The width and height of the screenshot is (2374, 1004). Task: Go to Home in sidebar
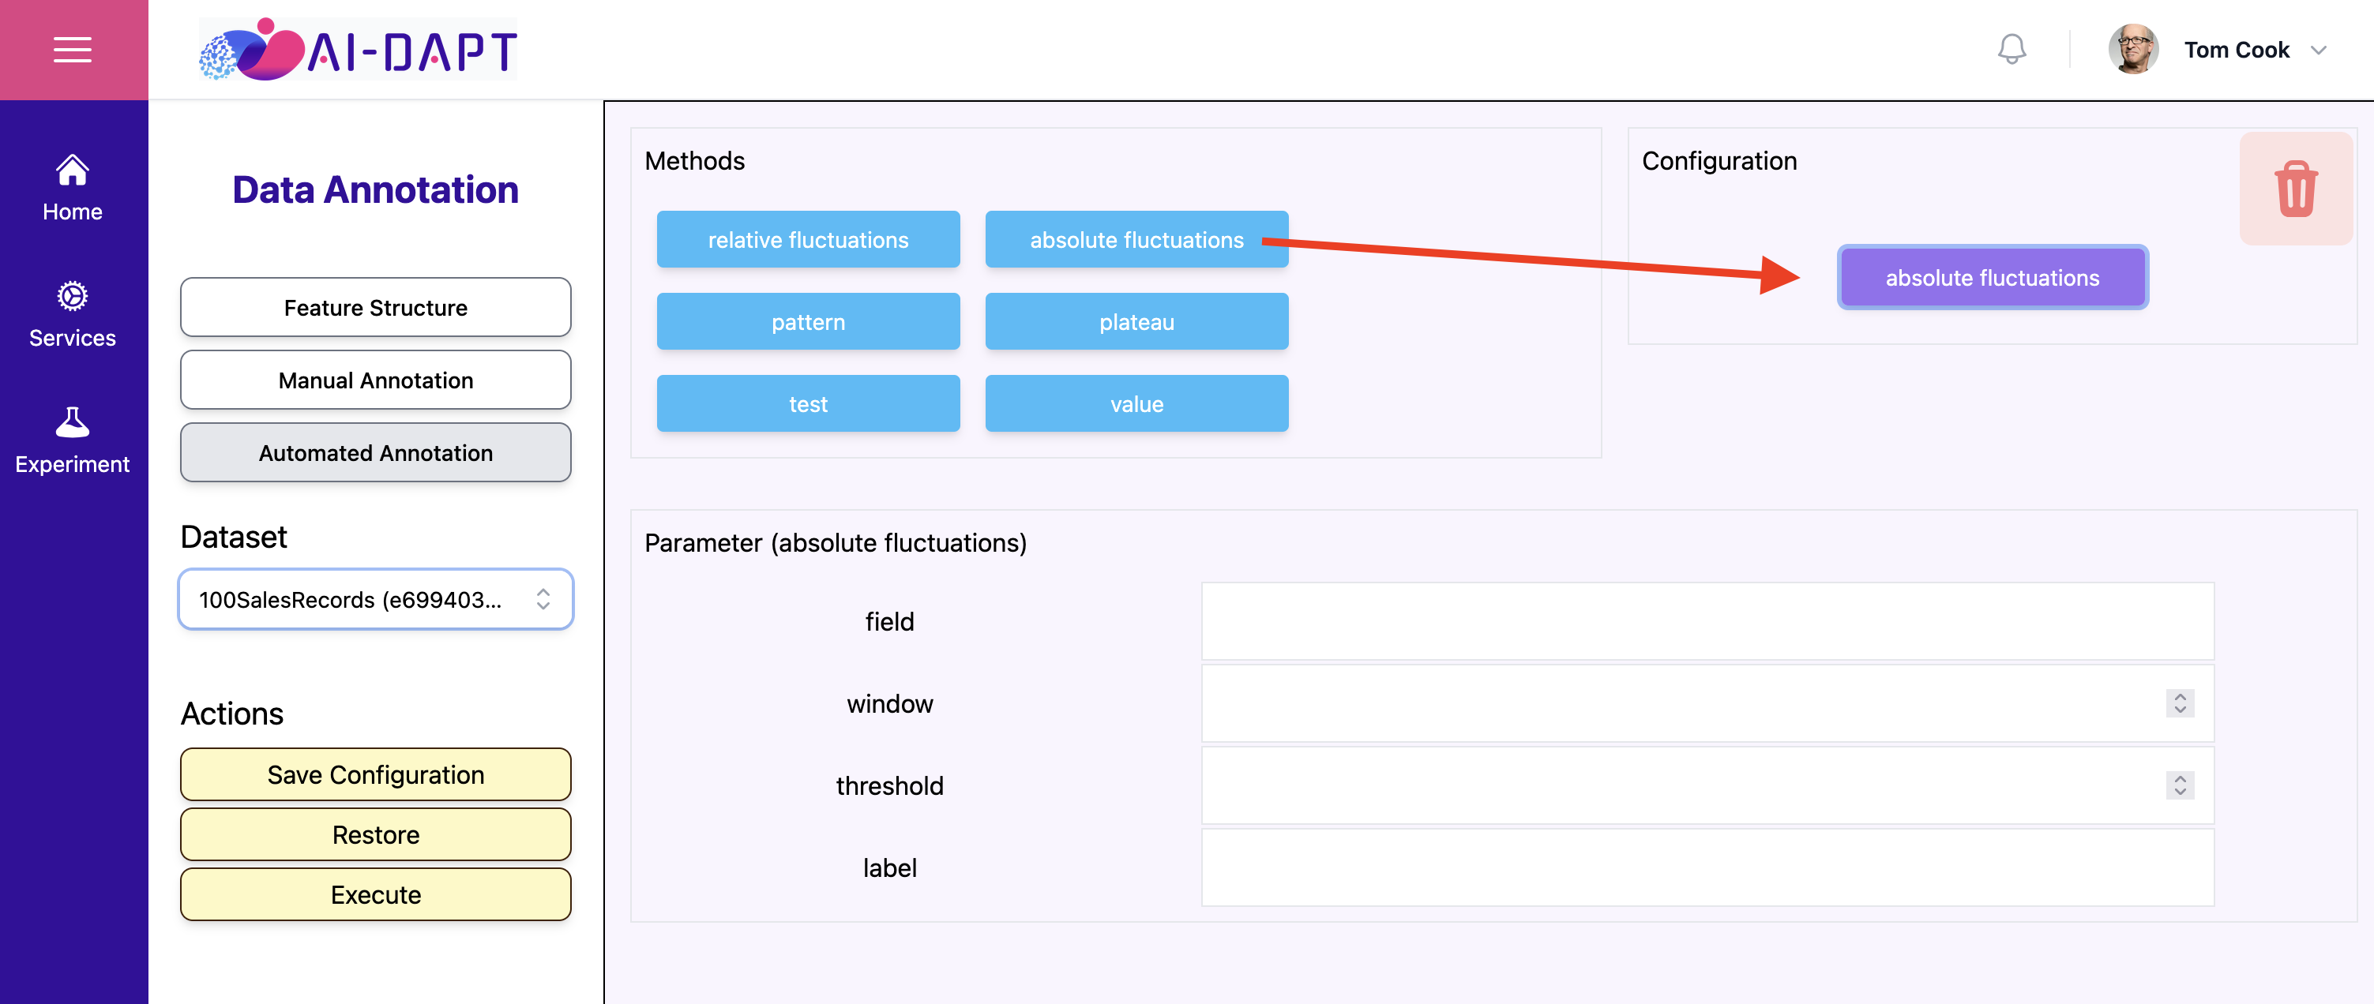72,188
